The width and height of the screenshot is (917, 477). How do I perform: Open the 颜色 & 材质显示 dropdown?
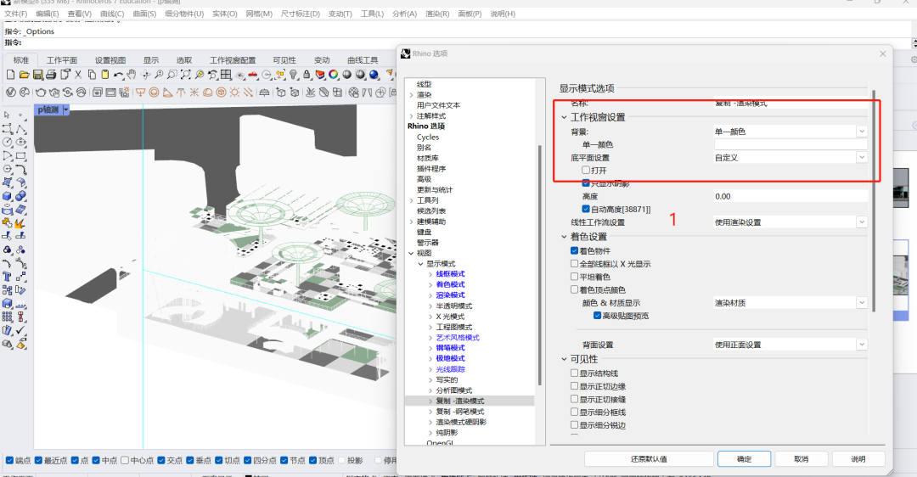coord(790,303)
